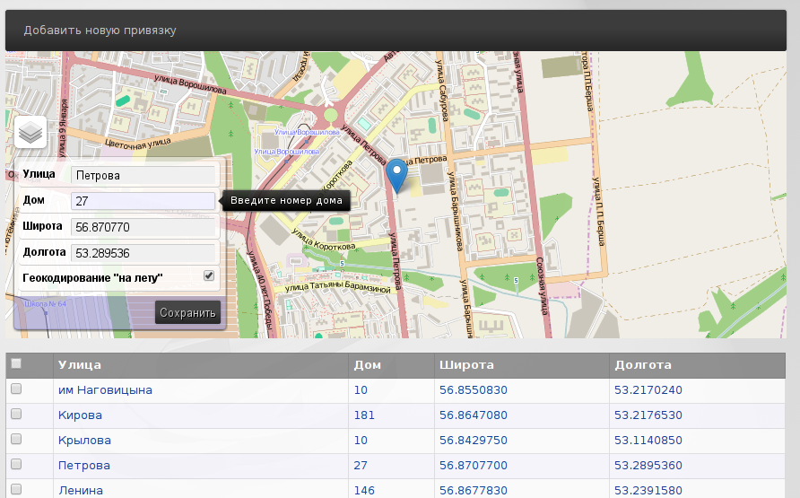Click the "Добавить новую привязку" header
The height and width of the screenshot is (498, 800).
coord(100,31)
